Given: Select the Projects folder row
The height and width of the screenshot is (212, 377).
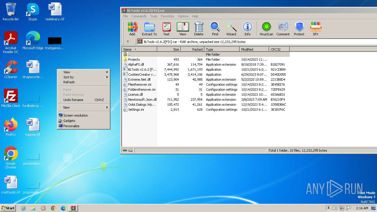Looking at the screenshot, I should pyautogui.click(x=206, y=59).
